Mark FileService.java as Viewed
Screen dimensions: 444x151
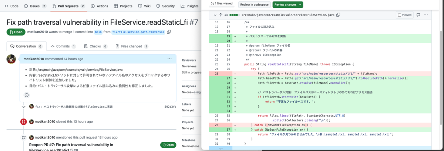pos(404,15)
